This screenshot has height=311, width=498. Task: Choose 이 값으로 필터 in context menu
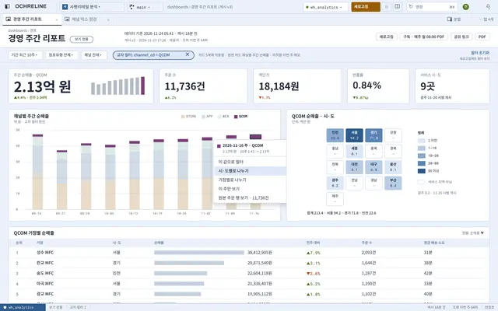[251, 162]
